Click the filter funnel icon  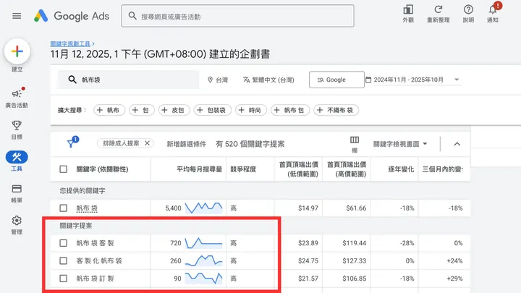click(x=71, y=143)
